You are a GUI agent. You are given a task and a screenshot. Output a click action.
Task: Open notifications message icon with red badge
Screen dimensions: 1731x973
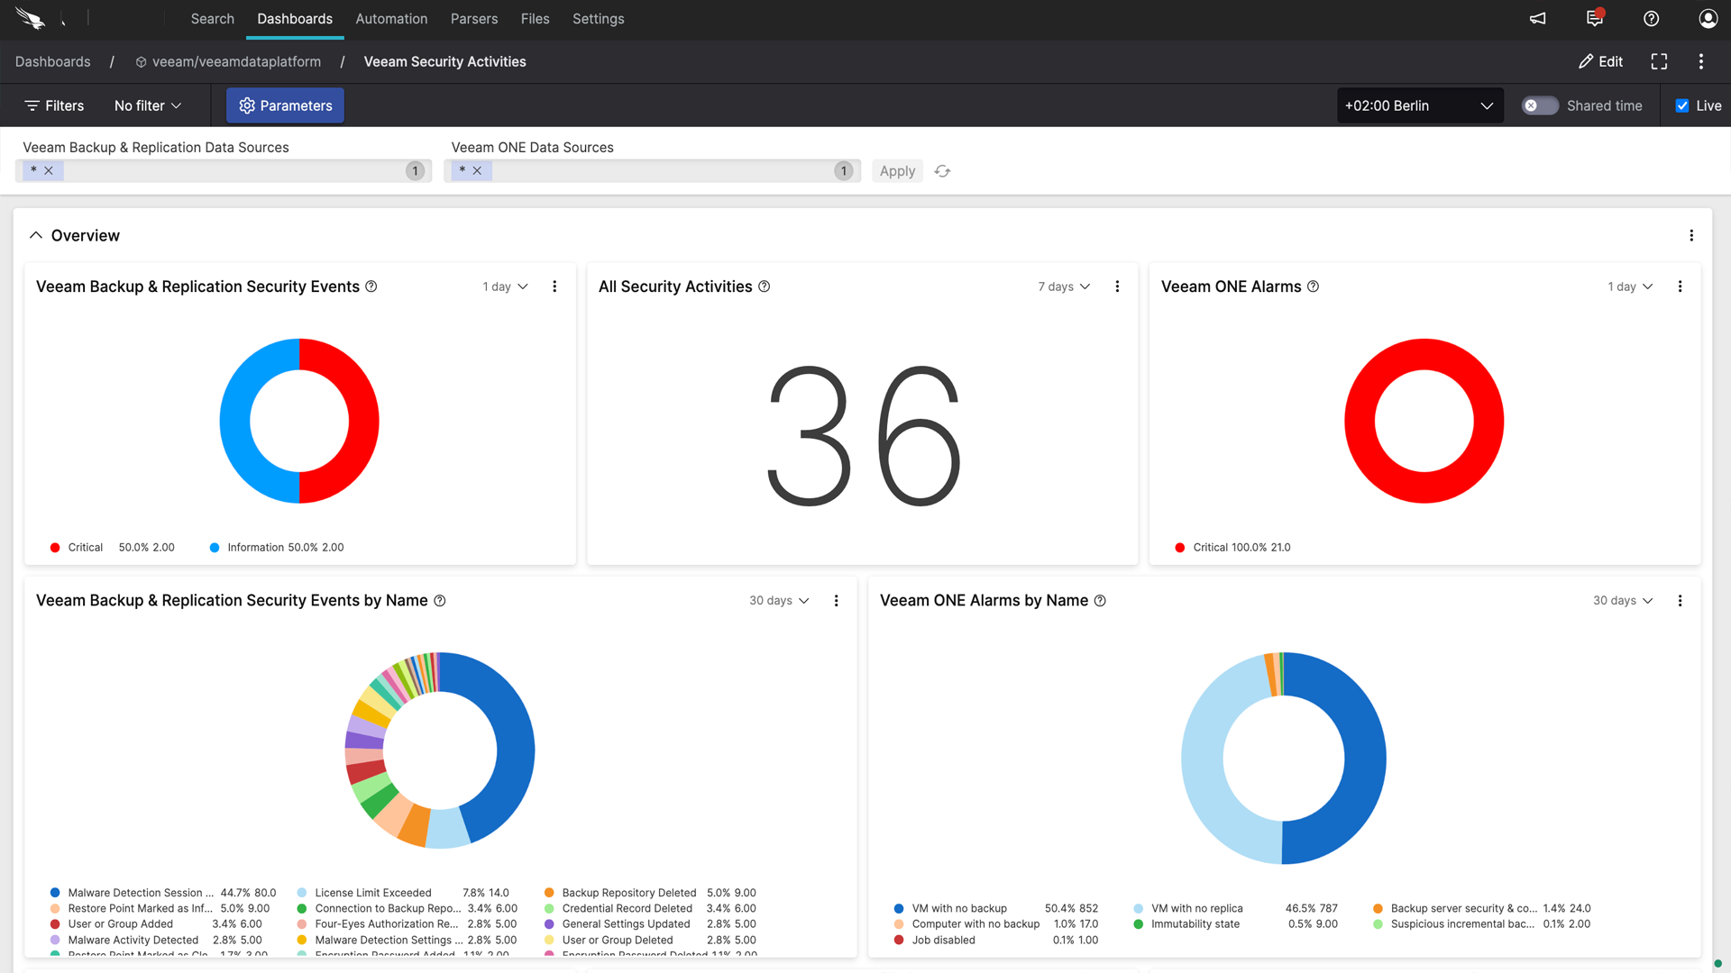pyautogui.click(x=1594, y=19)
